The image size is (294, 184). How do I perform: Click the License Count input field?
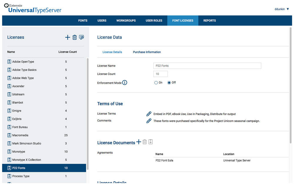point(161,74)
